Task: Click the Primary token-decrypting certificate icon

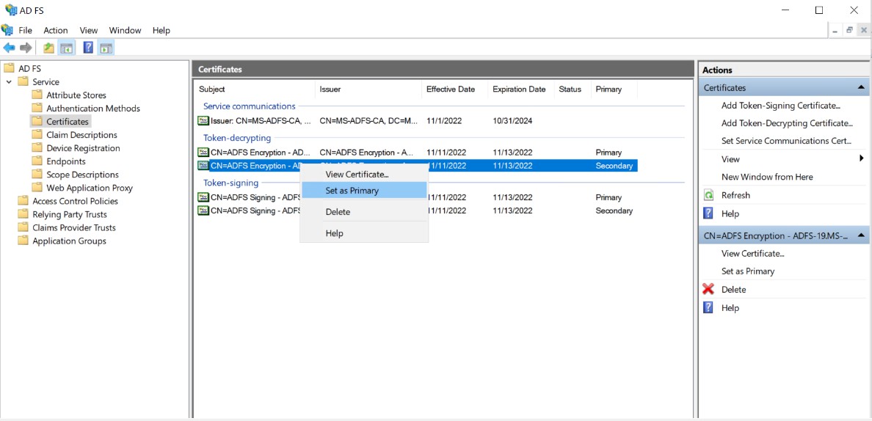Action: click(203, 152)
